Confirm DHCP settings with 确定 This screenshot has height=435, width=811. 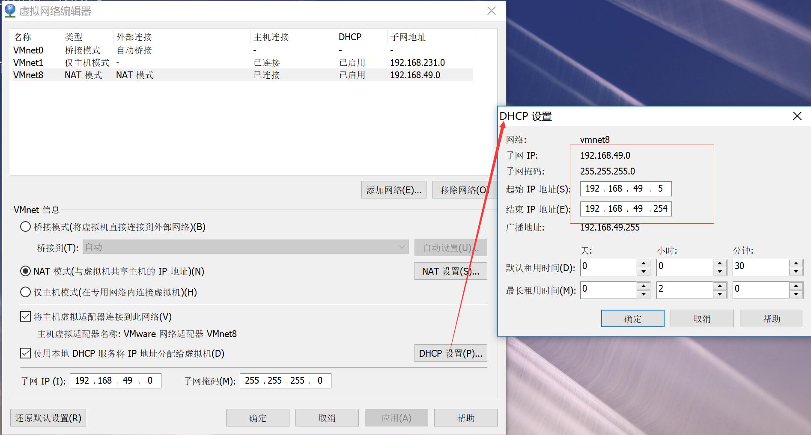[633, 319]
